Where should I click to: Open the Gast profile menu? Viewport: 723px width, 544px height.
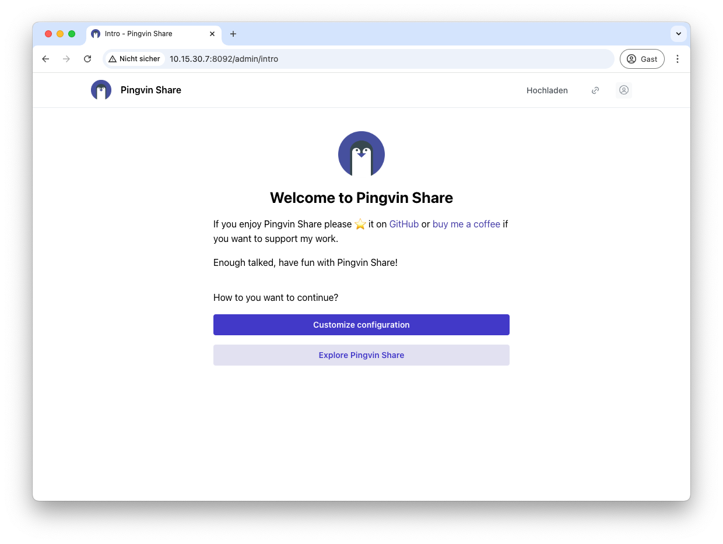click(x=642, y=59)
